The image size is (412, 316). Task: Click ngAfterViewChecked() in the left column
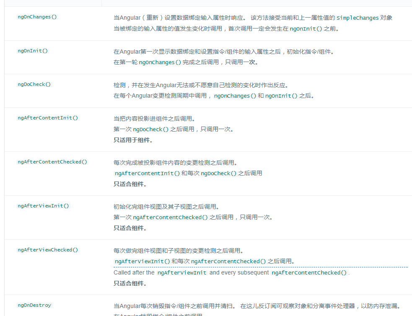tap(48, 250)
